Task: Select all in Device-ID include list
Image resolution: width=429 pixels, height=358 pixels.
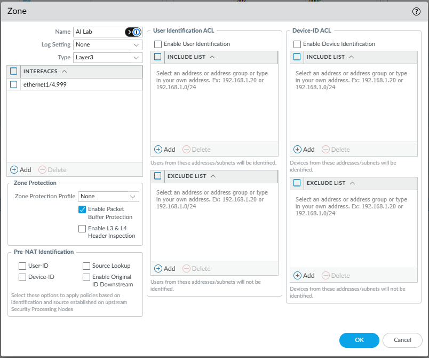Action: click(x=297, y=57)
